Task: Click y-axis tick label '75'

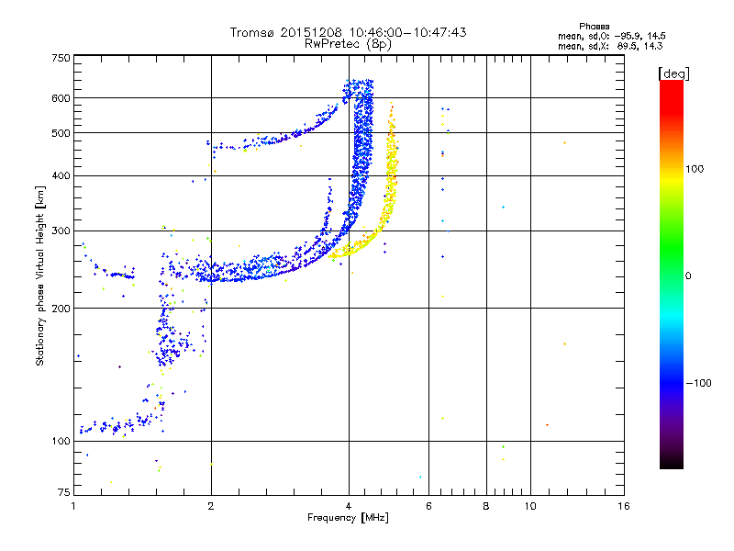Action: 64,492
